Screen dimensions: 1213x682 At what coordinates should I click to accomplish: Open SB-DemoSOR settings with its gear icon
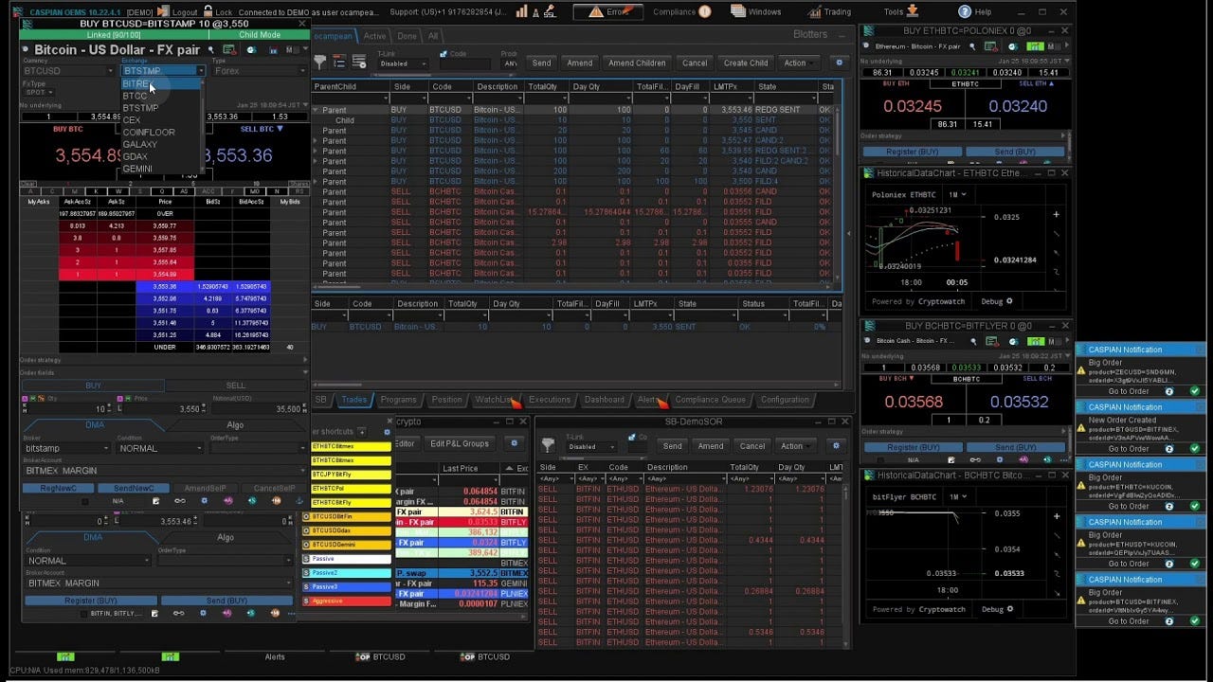835,445
